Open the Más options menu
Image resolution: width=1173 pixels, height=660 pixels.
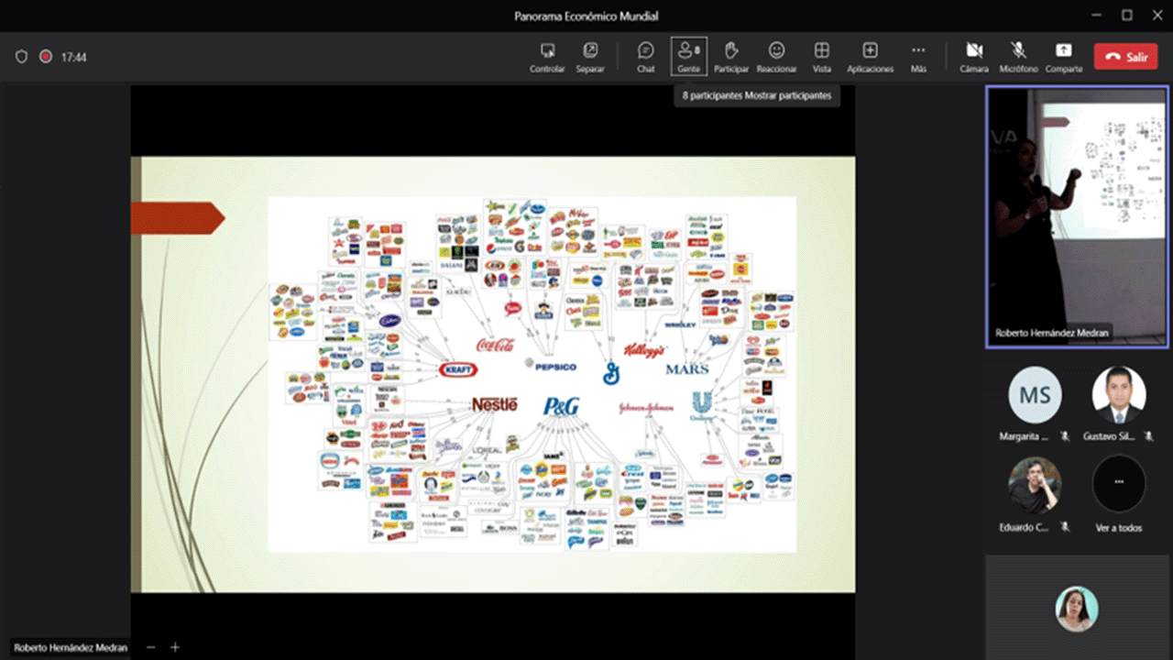click(918, 57)
